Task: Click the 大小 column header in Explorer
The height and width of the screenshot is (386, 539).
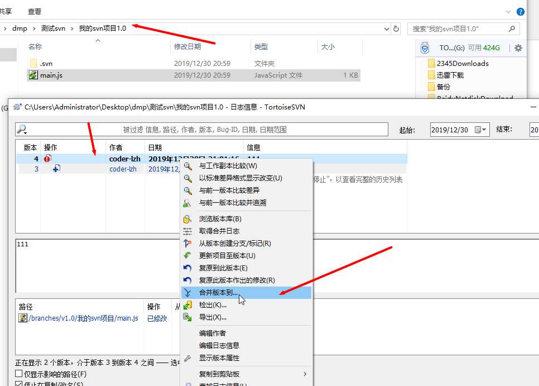Action: 328,47
